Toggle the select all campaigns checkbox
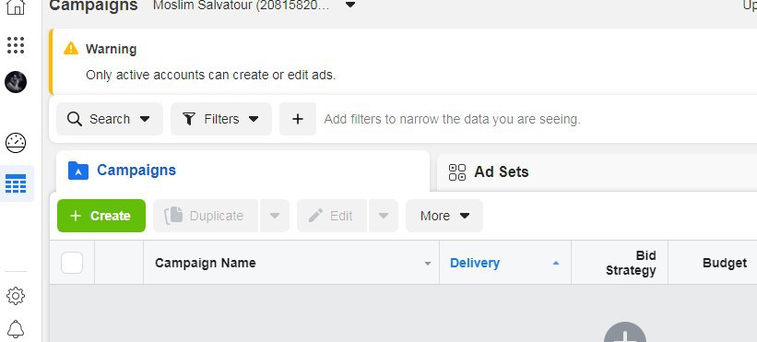 tap(72, 263)
